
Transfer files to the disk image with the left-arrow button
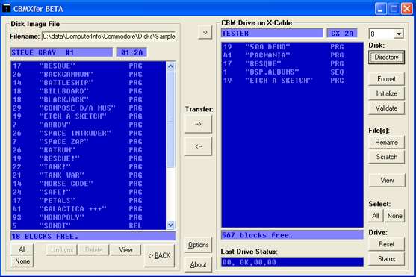(198, 146)
